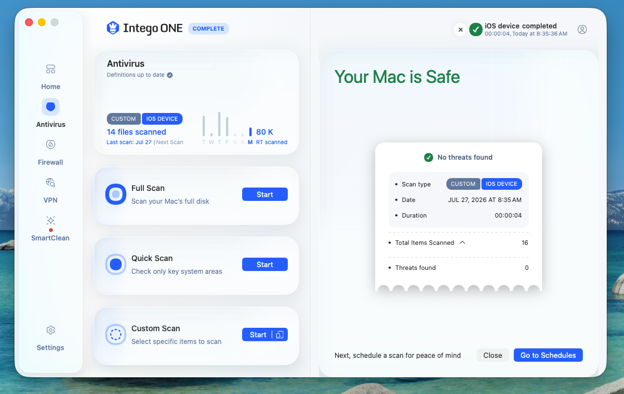Viewport: 624px width, 394px height.
Task: Click the No threats found green checkmark
Action: (428, 157)
